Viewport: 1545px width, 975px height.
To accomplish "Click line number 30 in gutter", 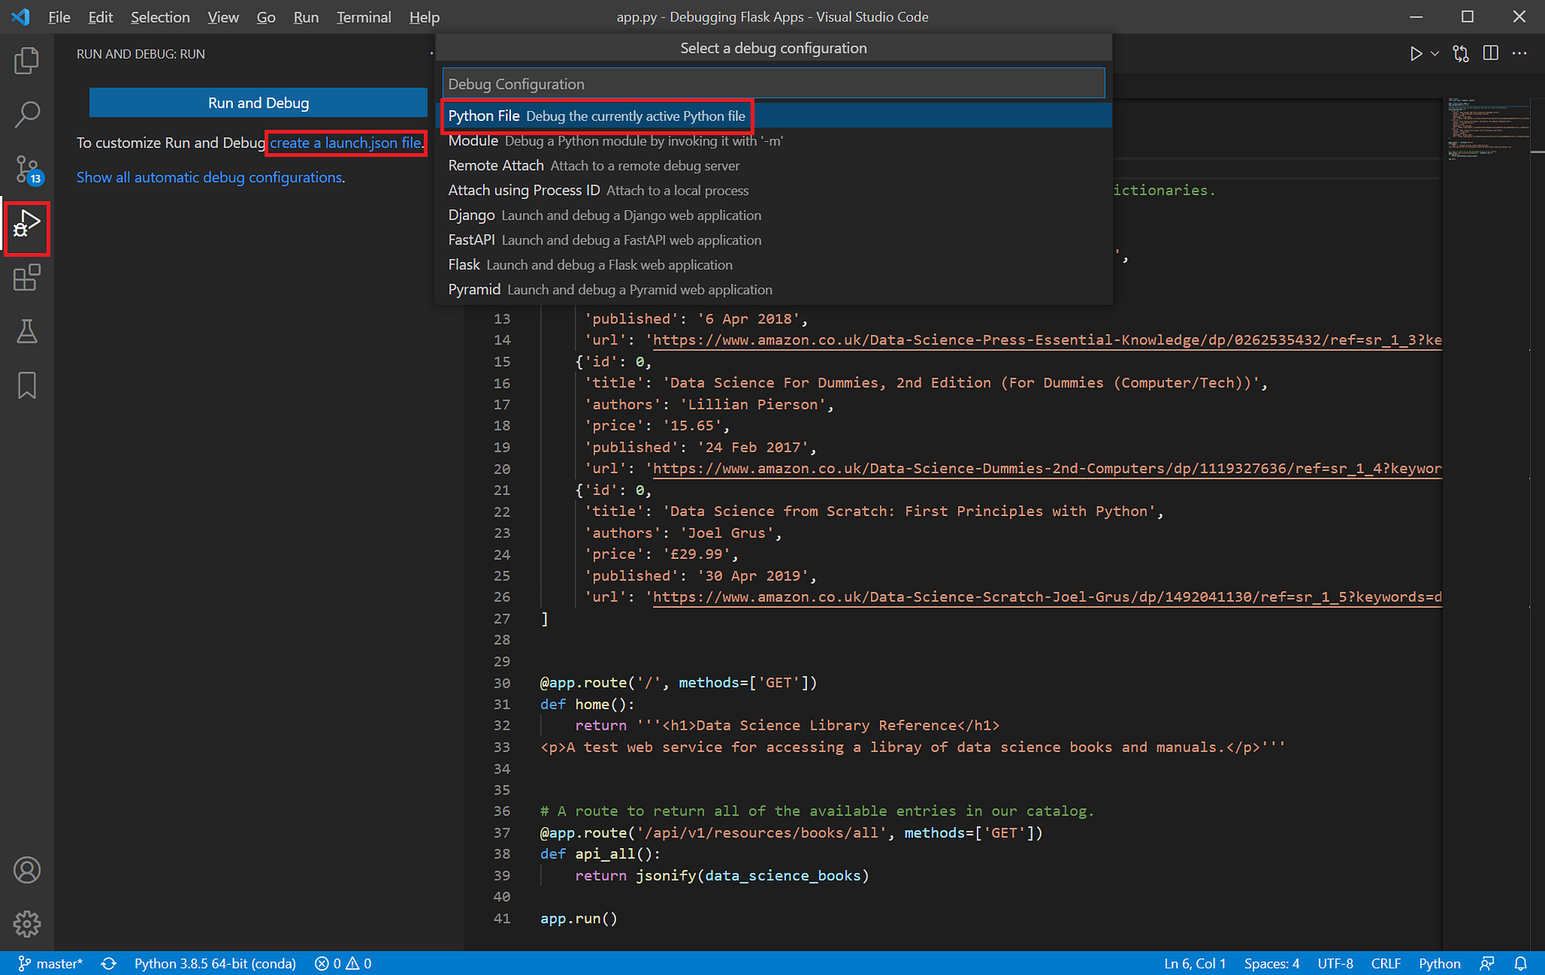I will point(502,683).
